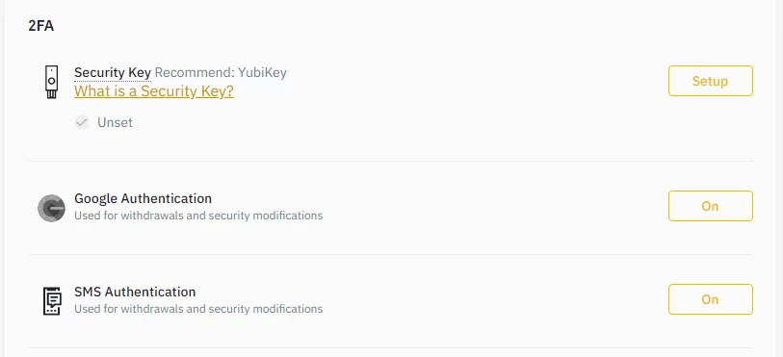Click the dotted-underlined Security Key label

point(113,73)
